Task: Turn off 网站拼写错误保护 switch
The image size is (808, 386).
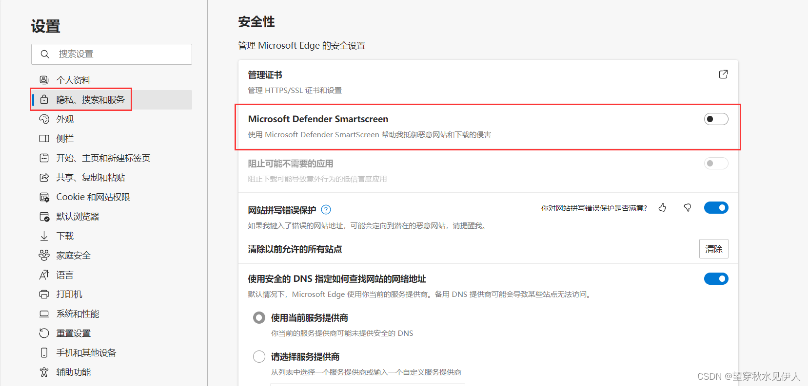Action: (716, 208)
